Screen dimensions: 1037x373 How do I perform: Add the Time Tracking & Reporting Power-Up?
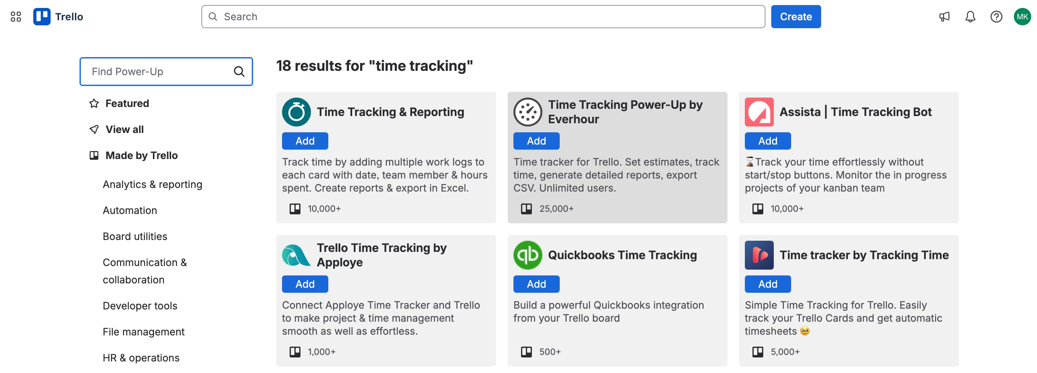(305, 141)
